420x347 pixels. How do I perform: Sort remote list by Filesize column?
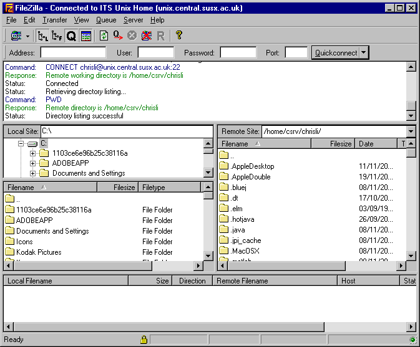coord(341,143)
